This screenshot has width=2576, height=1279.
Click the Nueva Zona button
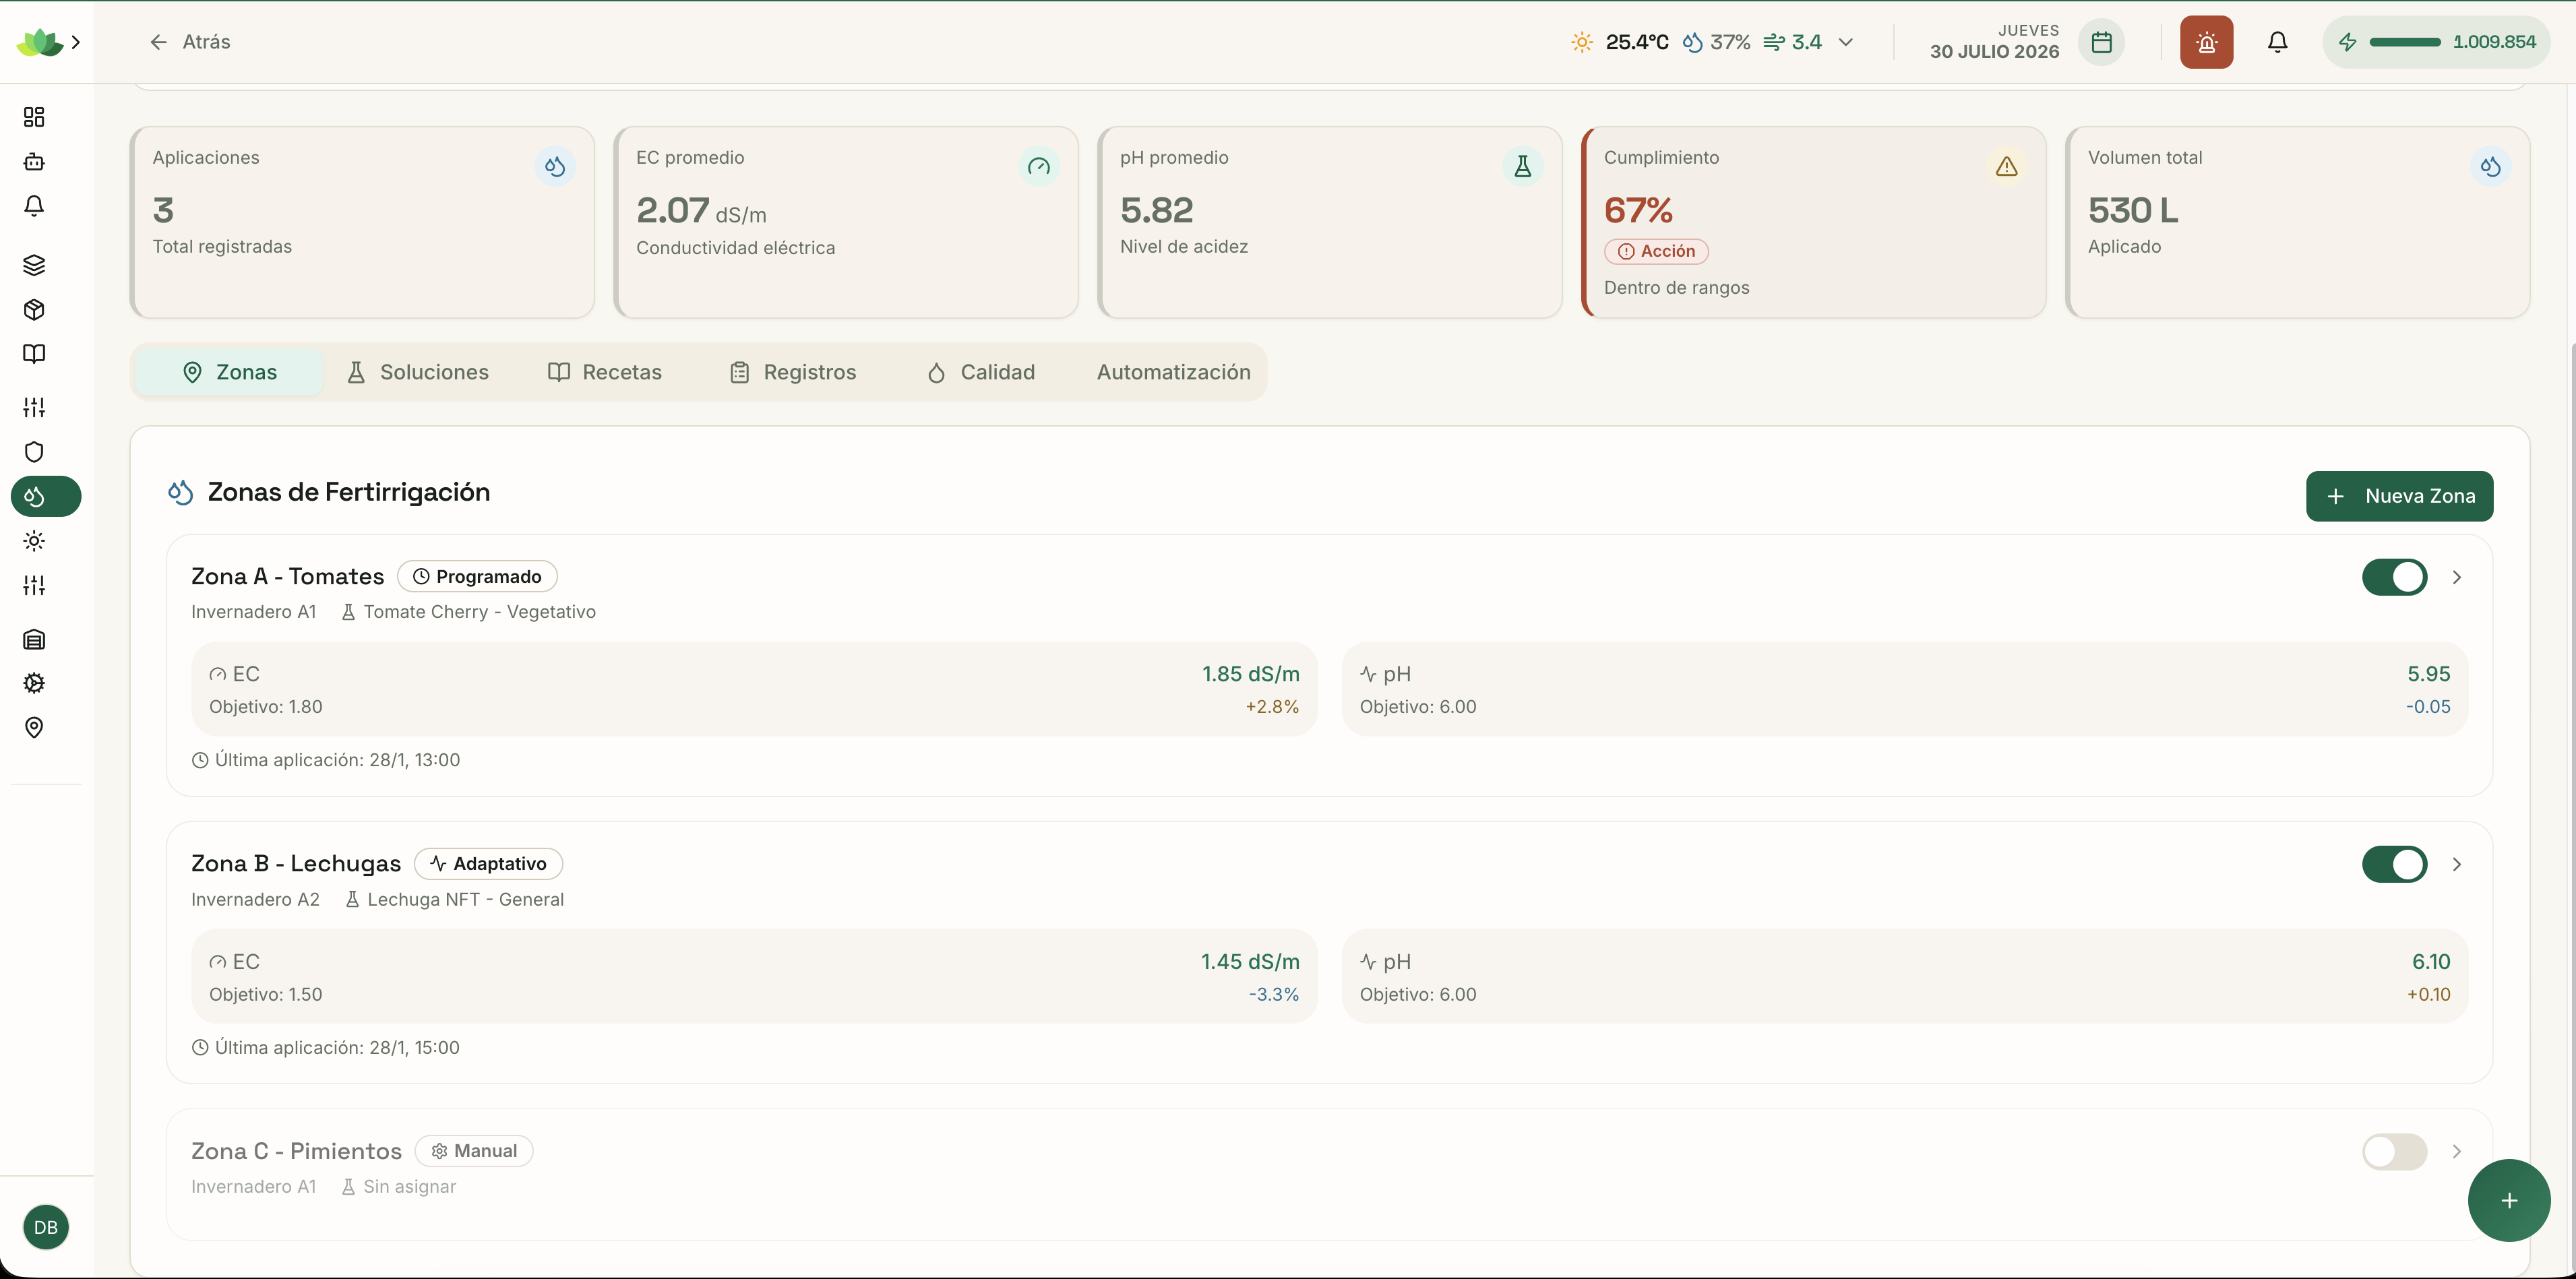2399,496
